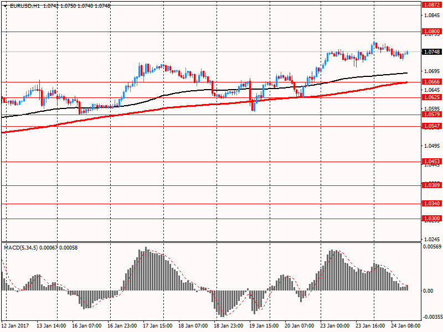Select the 1.0453 horizontal level label
This screenshot has height=332, width=443.
[431, 162]
